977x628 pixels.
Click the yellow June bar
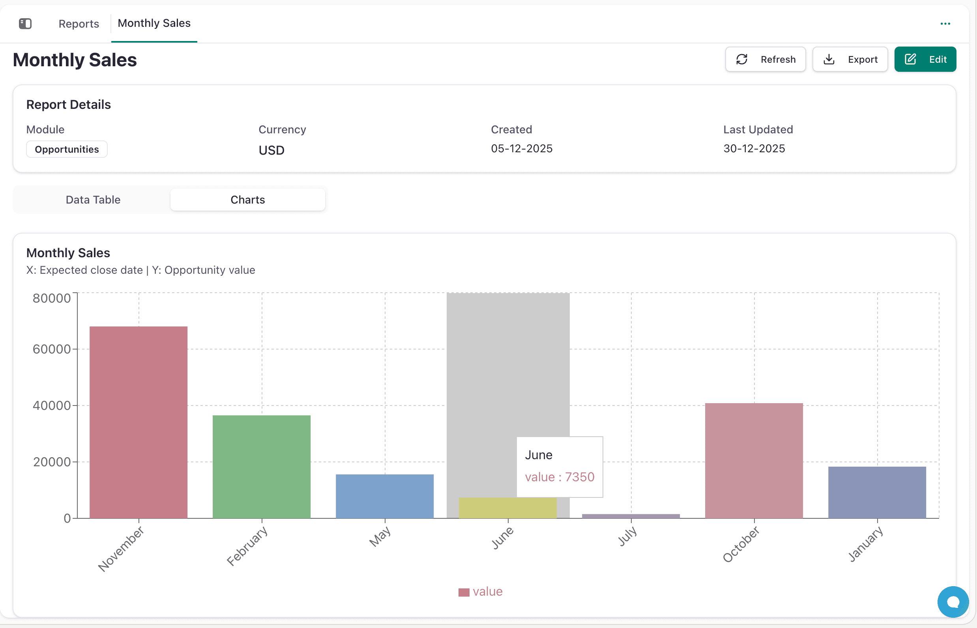click(x=507, y=508)
